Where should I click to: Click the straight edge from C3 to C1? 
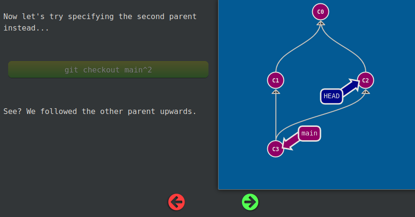pos(276,117)
